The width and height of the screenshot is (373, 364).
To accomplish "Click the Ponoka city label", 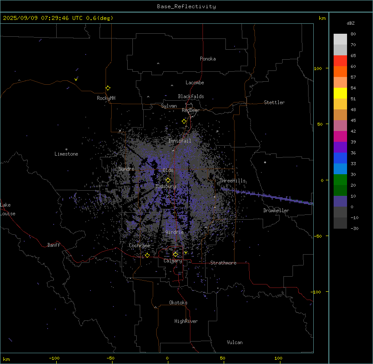I will (208, 59).
